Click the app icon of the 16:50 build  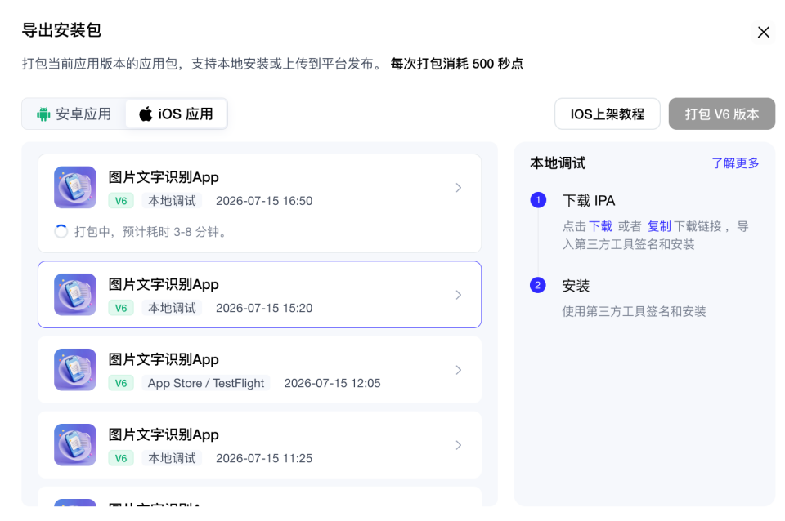click(x=75, y=188)
